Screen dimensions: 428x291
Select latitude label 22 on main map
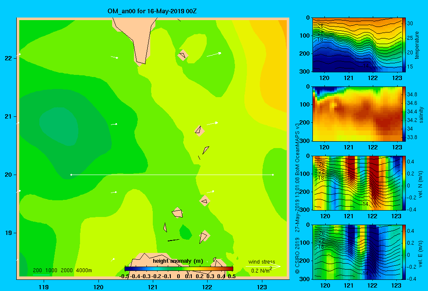pos(9,58)
